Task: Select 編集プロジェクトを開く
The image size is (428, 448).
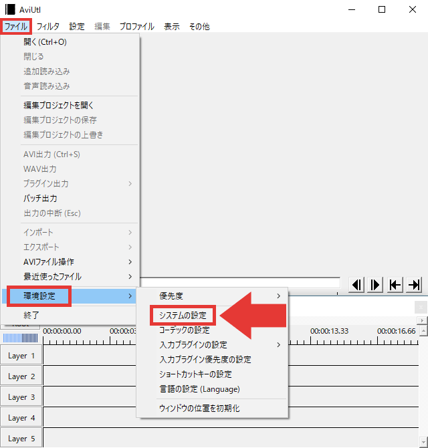Action: 70,106
